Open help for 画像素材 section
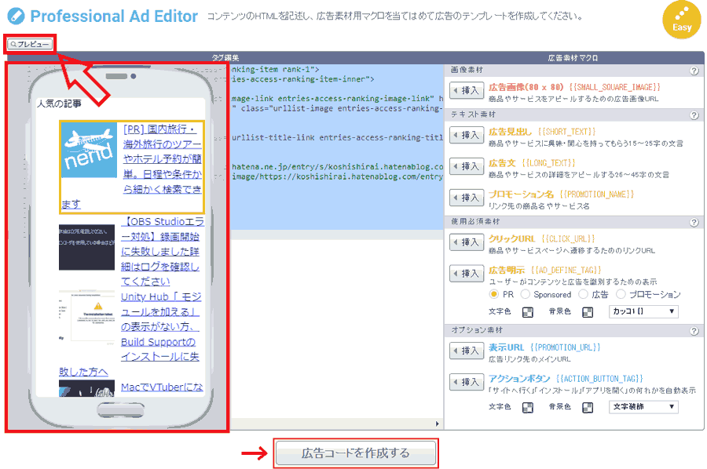Screen dimensions: 707x469 (x=694, y=71)
